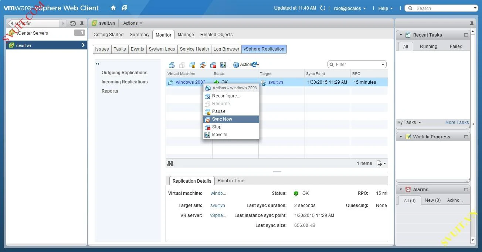Viewport: 482px width, 252px height.
Task: Open the Issues sub-tab
Action: tap(102, 49)
